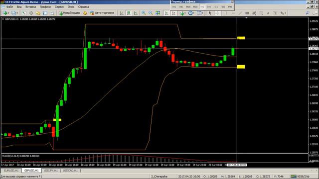
Task: Expand the templates dropdown arrow
Action: (202, 13)
